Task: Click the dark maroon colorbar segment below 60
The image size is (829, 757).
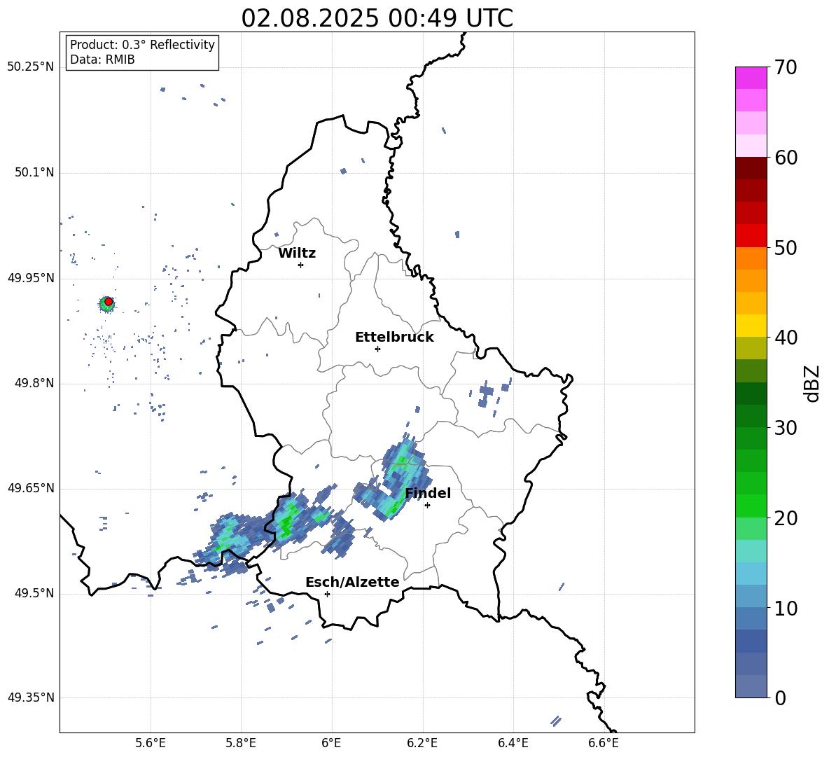Action: point(751,168)
